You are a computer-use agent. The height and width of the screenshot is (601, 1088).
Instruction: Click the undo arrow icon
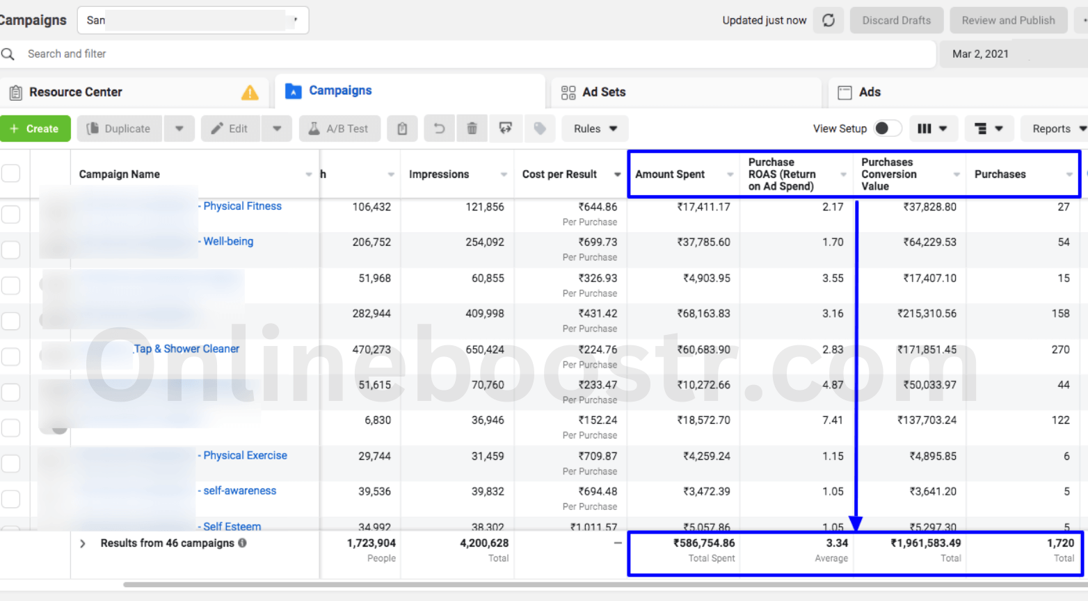(x=439, y=129)
